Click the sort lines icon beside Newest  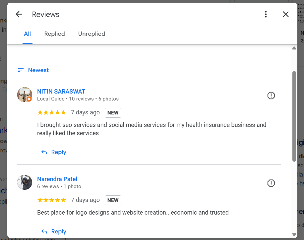click(21, 70)
